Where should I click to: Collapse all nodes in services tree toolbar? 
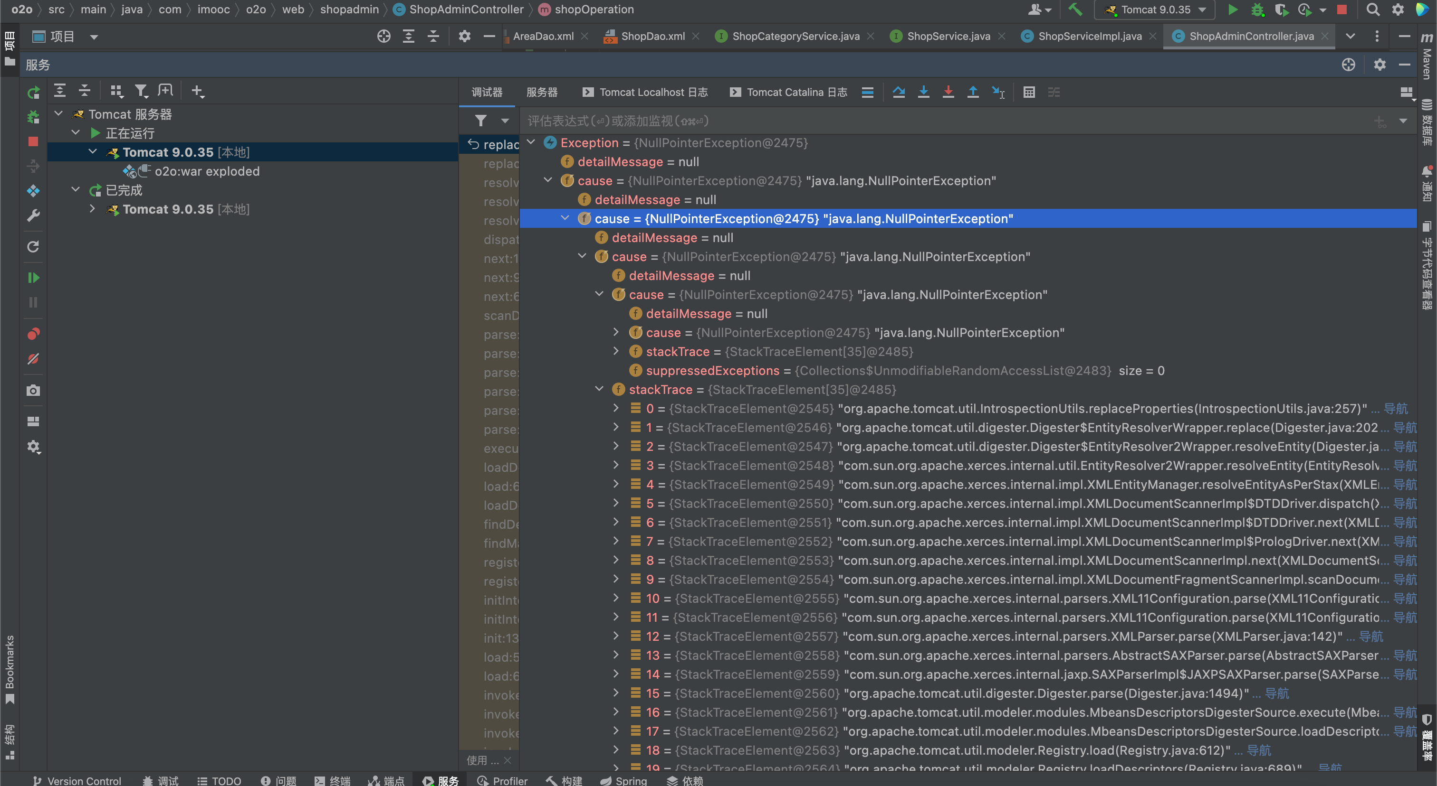[x=84, y=90]
